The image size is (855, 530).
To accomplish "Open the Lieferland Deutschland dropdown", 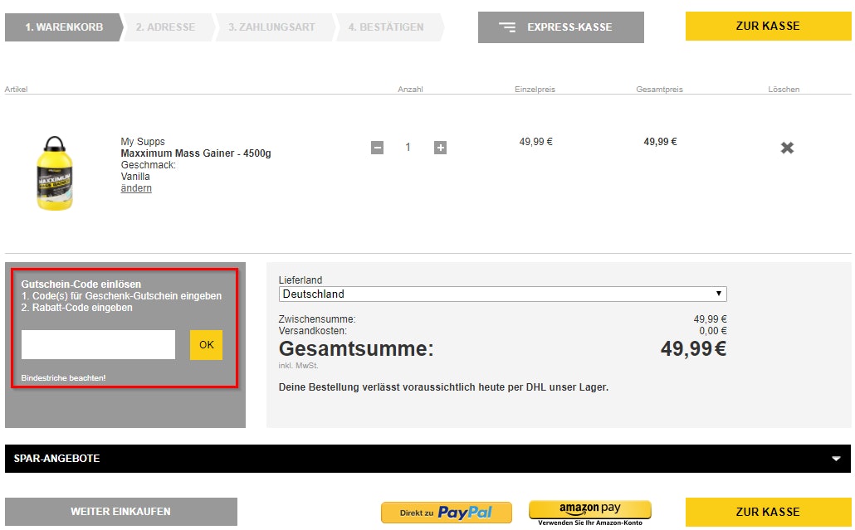I will point(502,294).
